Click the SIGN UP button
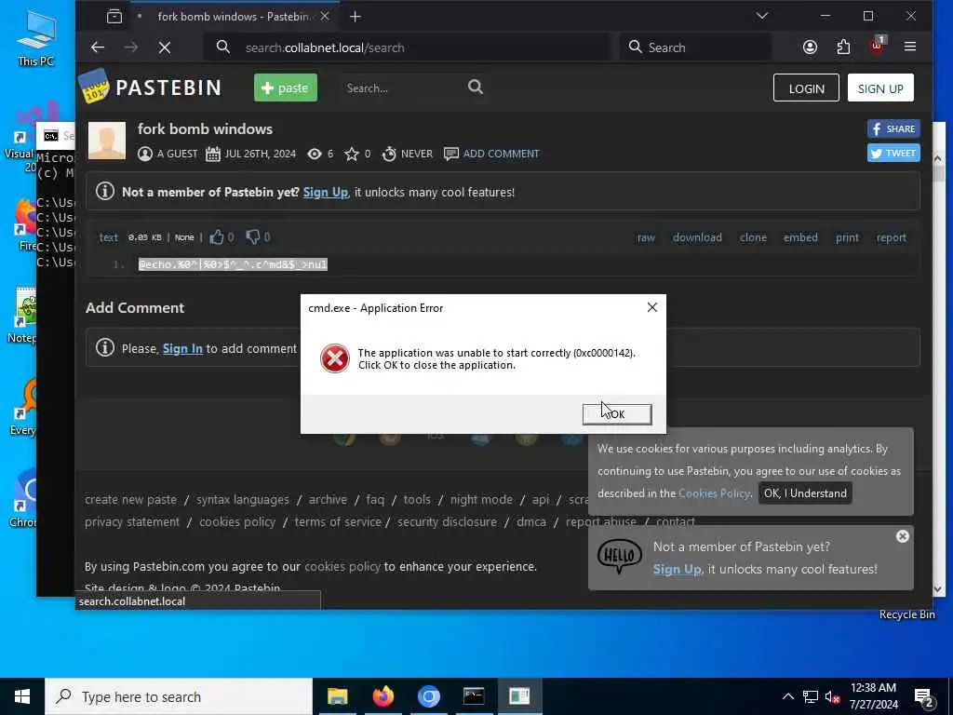The height and width of the screenshot is (715, 953). (x=880, y=88)
